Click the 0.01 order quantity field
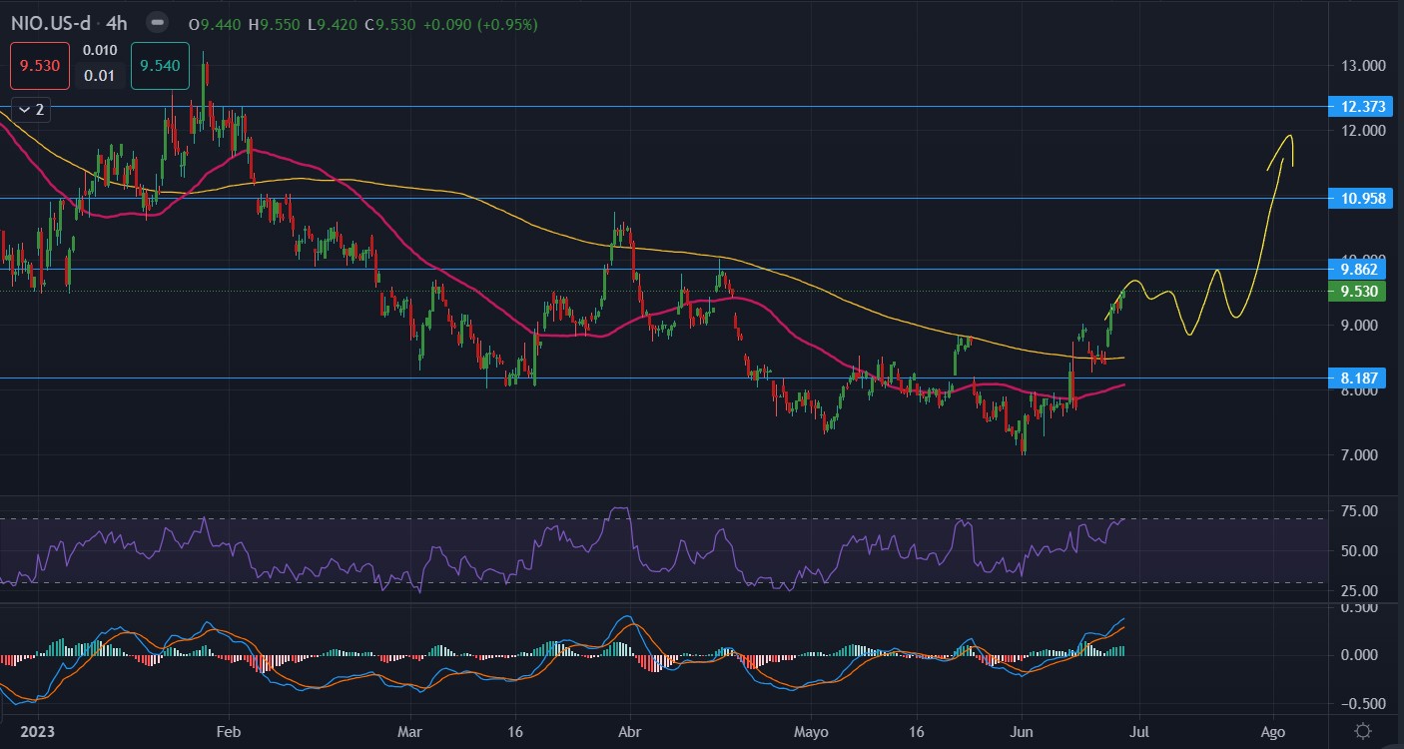 point(100,76)
